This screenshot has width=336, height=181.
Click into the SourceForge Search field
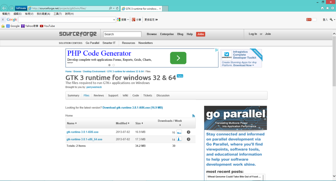tap(122, 34)
